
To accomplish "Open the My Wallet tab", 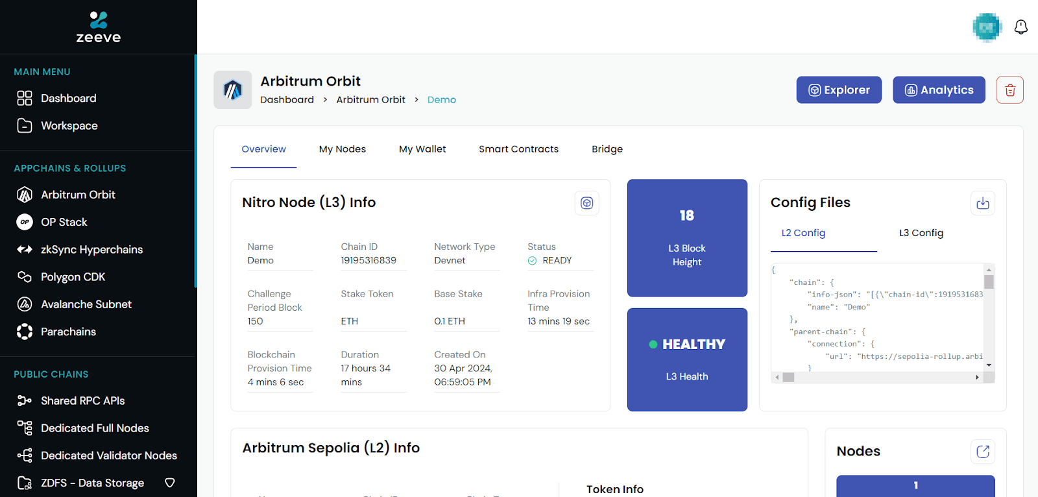I will 422,149.
